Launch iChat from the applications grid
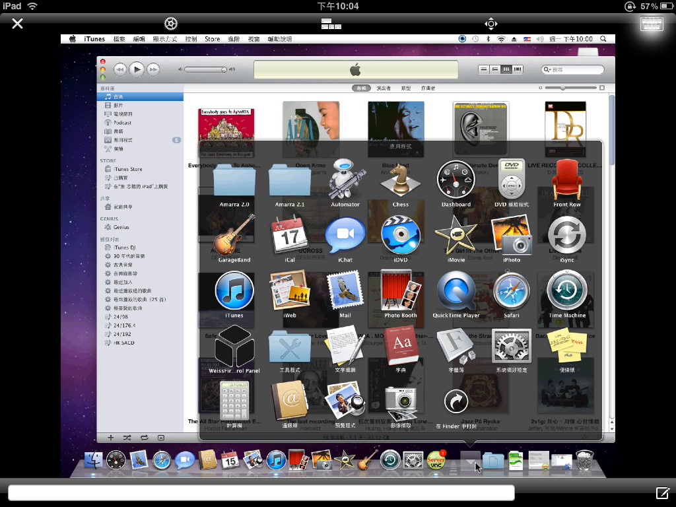The height and width of the screenshot is (507, 676). pyautogui.click(x=345, y=236)
